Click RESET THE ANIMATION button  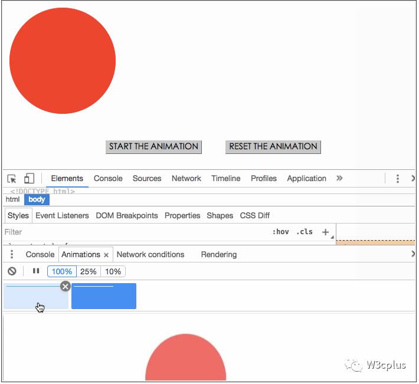273,147
